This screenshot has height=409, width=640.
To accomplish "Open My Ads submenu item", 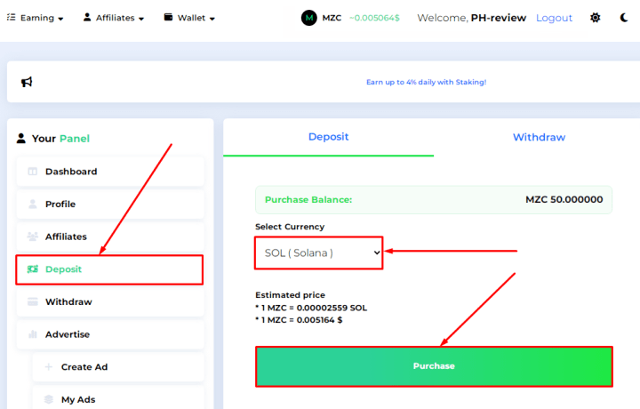I will (118, 399).
